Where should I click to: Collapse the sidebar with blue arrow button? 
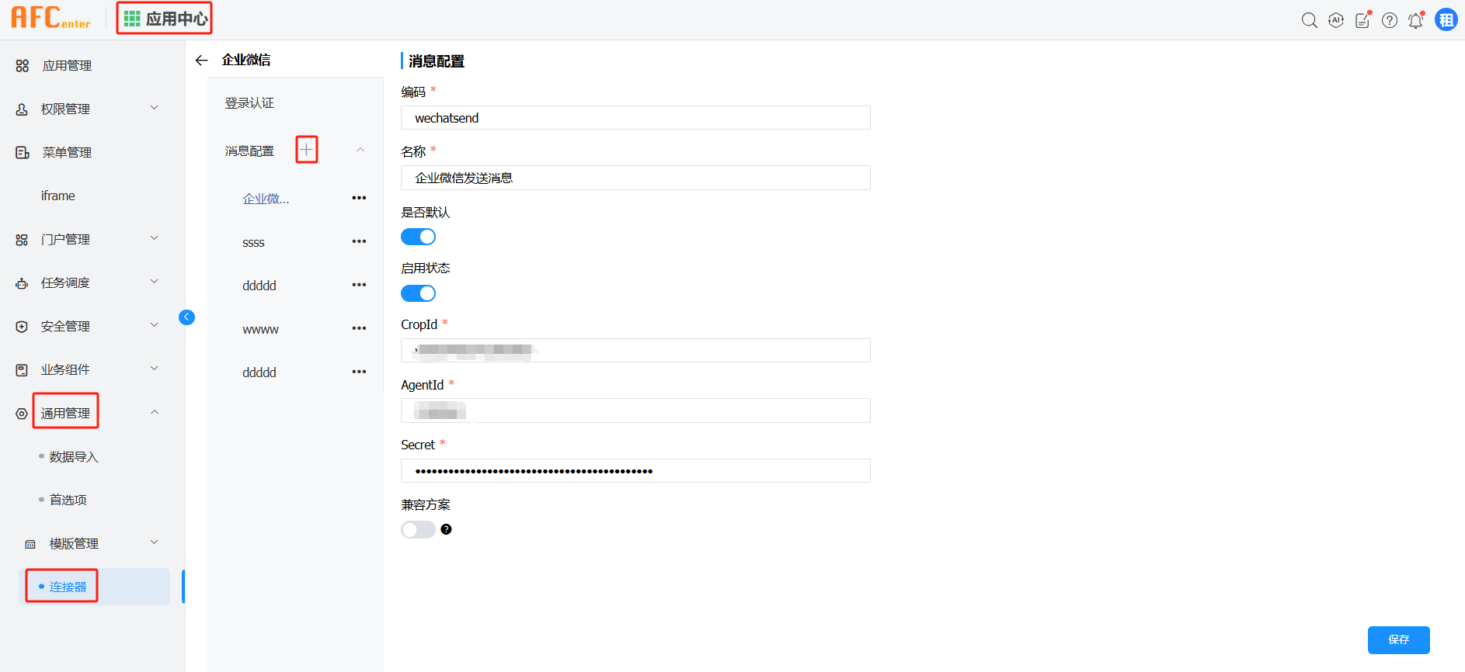[x=186, y=317]
